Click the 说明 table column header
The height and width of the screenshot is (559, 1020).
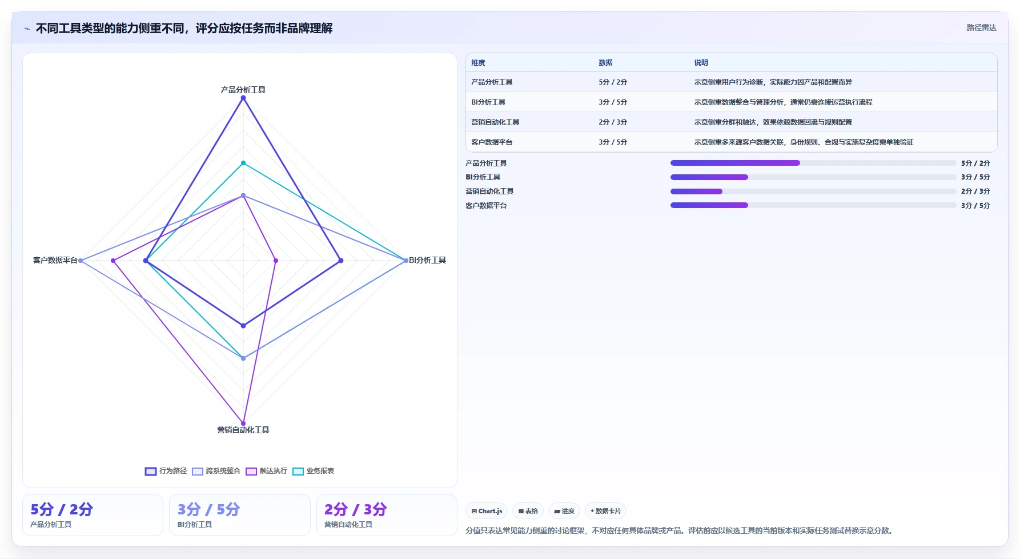[701, 63]
